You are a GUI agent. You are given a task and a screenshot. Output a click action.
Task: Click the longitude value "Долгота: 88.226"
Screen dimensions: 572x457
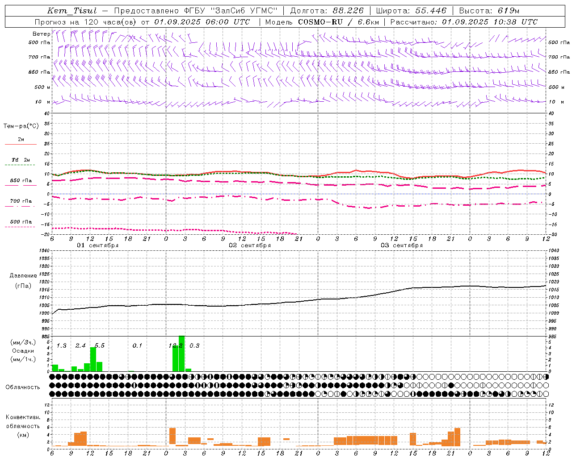(x=327, y=11)
